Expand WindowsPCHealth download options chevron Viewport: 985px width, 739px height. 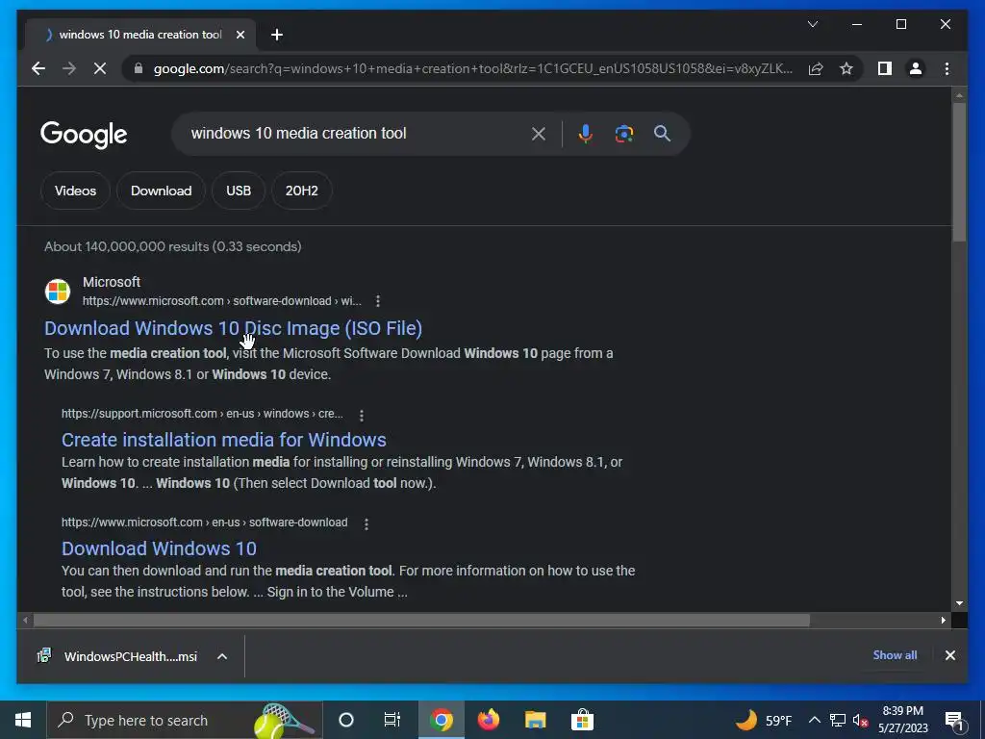coord(222,656)
